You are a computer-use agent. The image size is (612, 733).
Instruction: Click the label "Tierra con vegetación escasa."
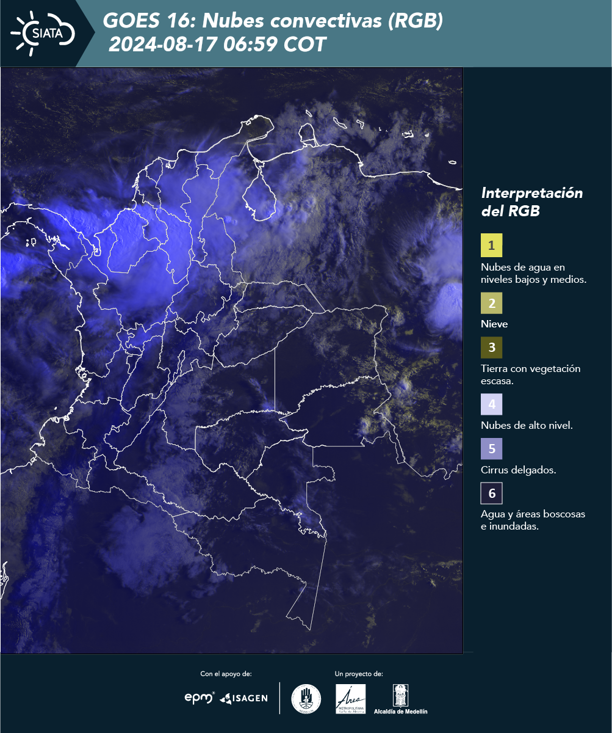pyautogui.click(x=530, y=374)
